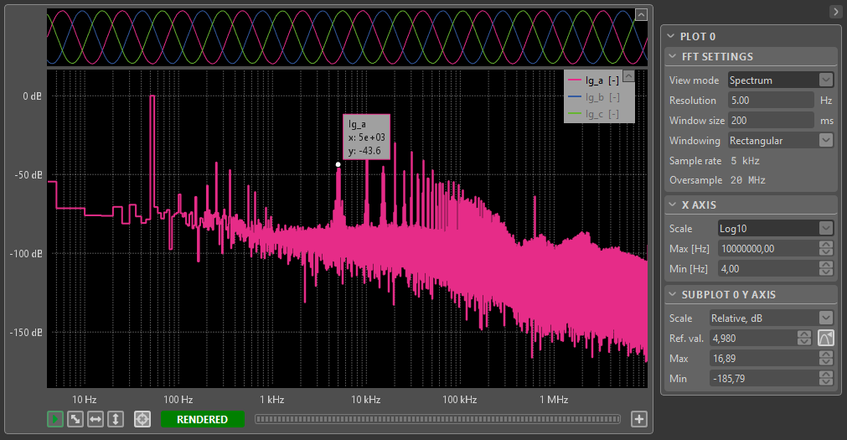Click the plus icon to add plot
The image size is (847, 440).
[639, 419]
